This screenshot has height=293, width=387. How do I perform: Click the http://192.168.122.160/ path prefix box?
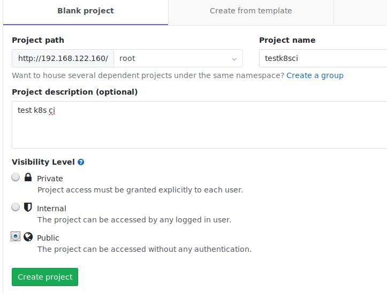coord(63,58)
